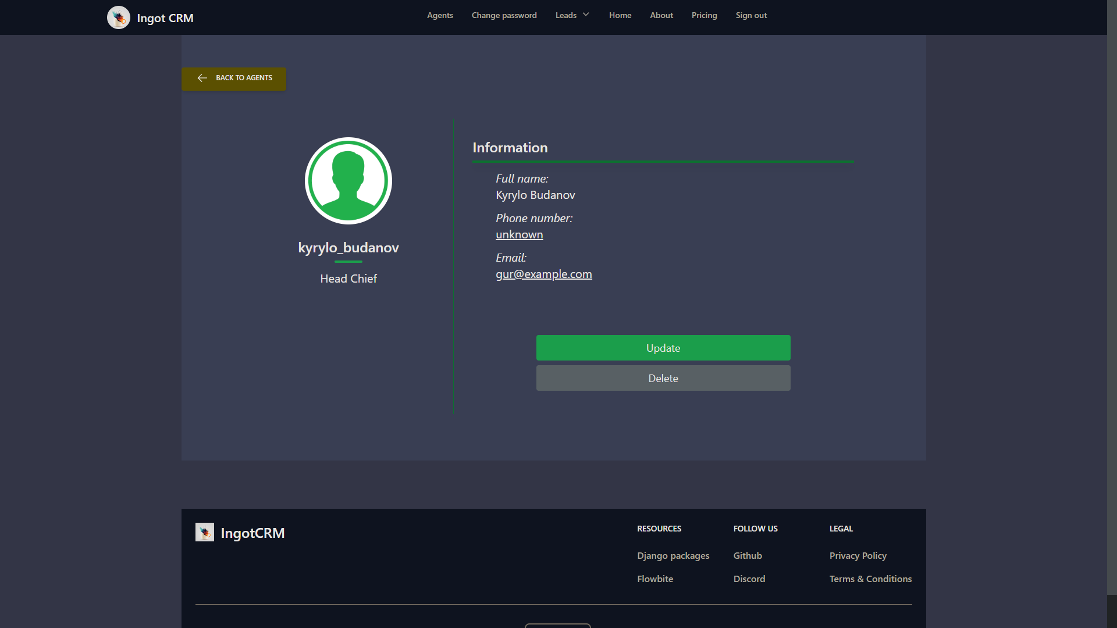This screenshot has height=628, width=1117.
Task: Click the FOLLOW US footer heading
Action: 755,529
